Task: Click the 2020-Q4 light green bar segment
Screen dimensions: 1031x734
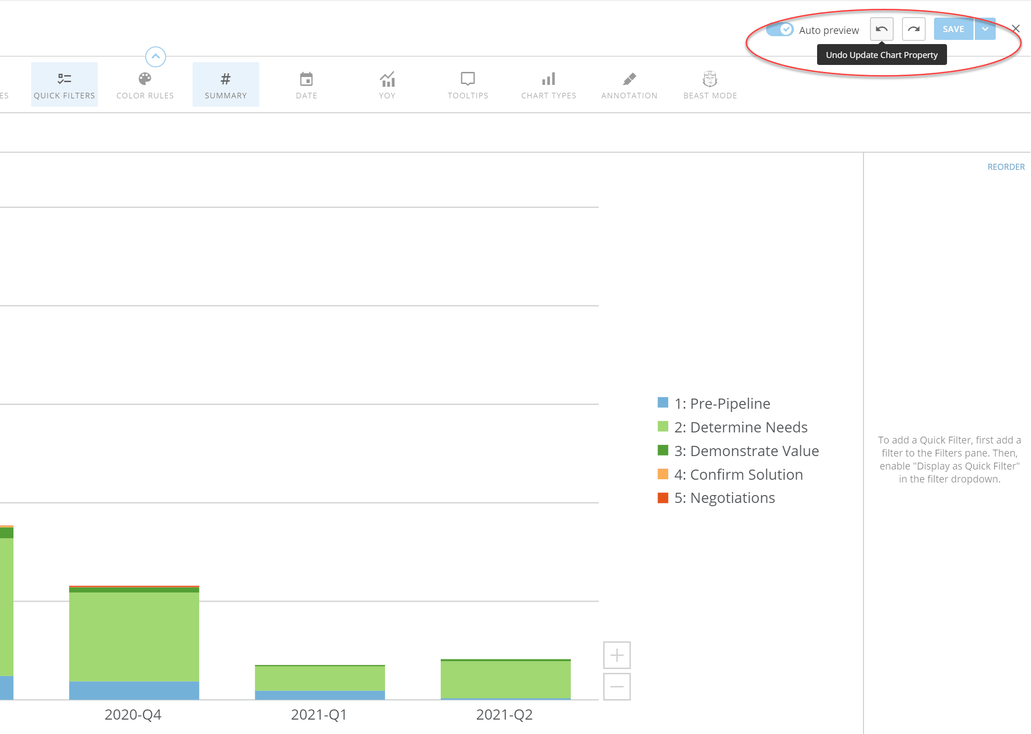Action: 134,636
